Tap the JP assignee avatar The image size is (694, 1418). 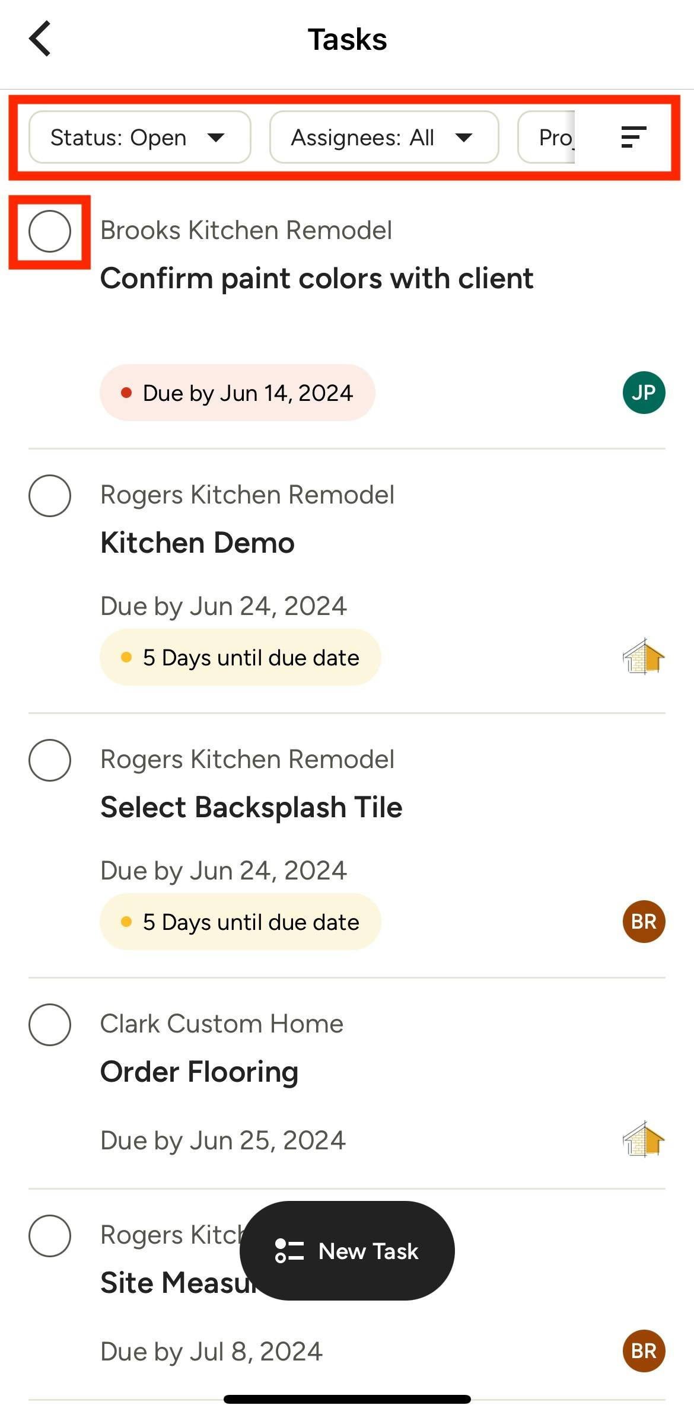pos(644,393)
